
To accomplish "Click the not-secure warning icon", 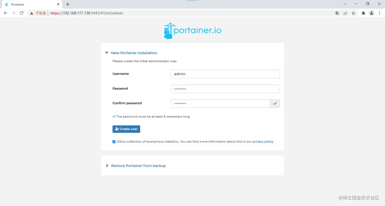I will [x=32, y=13].
